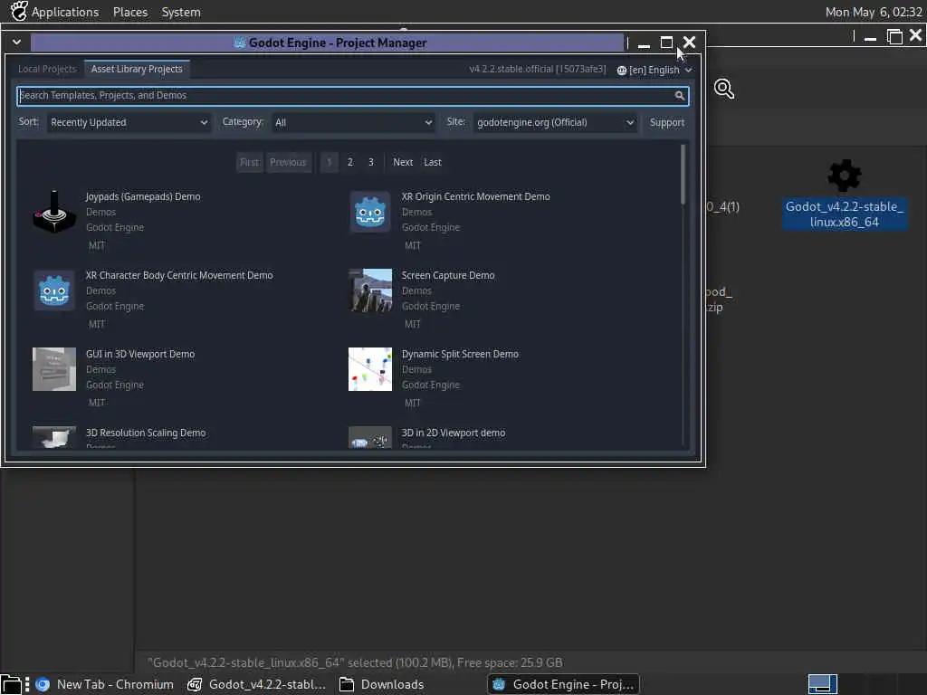Focus the Search Templates, Projects, and Demos field
This screenshot has width=927, height=695.
click(x=353, y=95)
